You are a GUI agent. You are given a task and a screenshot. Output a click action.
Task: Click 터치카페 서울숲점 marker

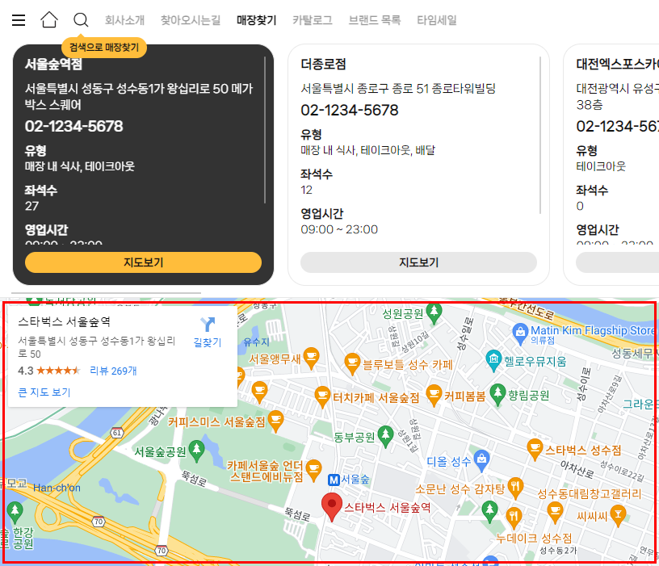(x=322, y=396)
